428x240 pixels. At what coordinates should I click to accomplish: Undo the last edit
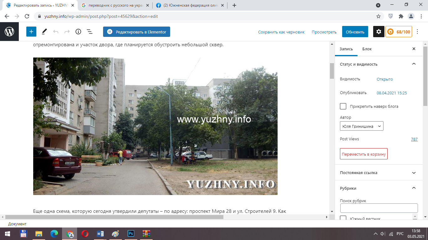pos(56,32)
